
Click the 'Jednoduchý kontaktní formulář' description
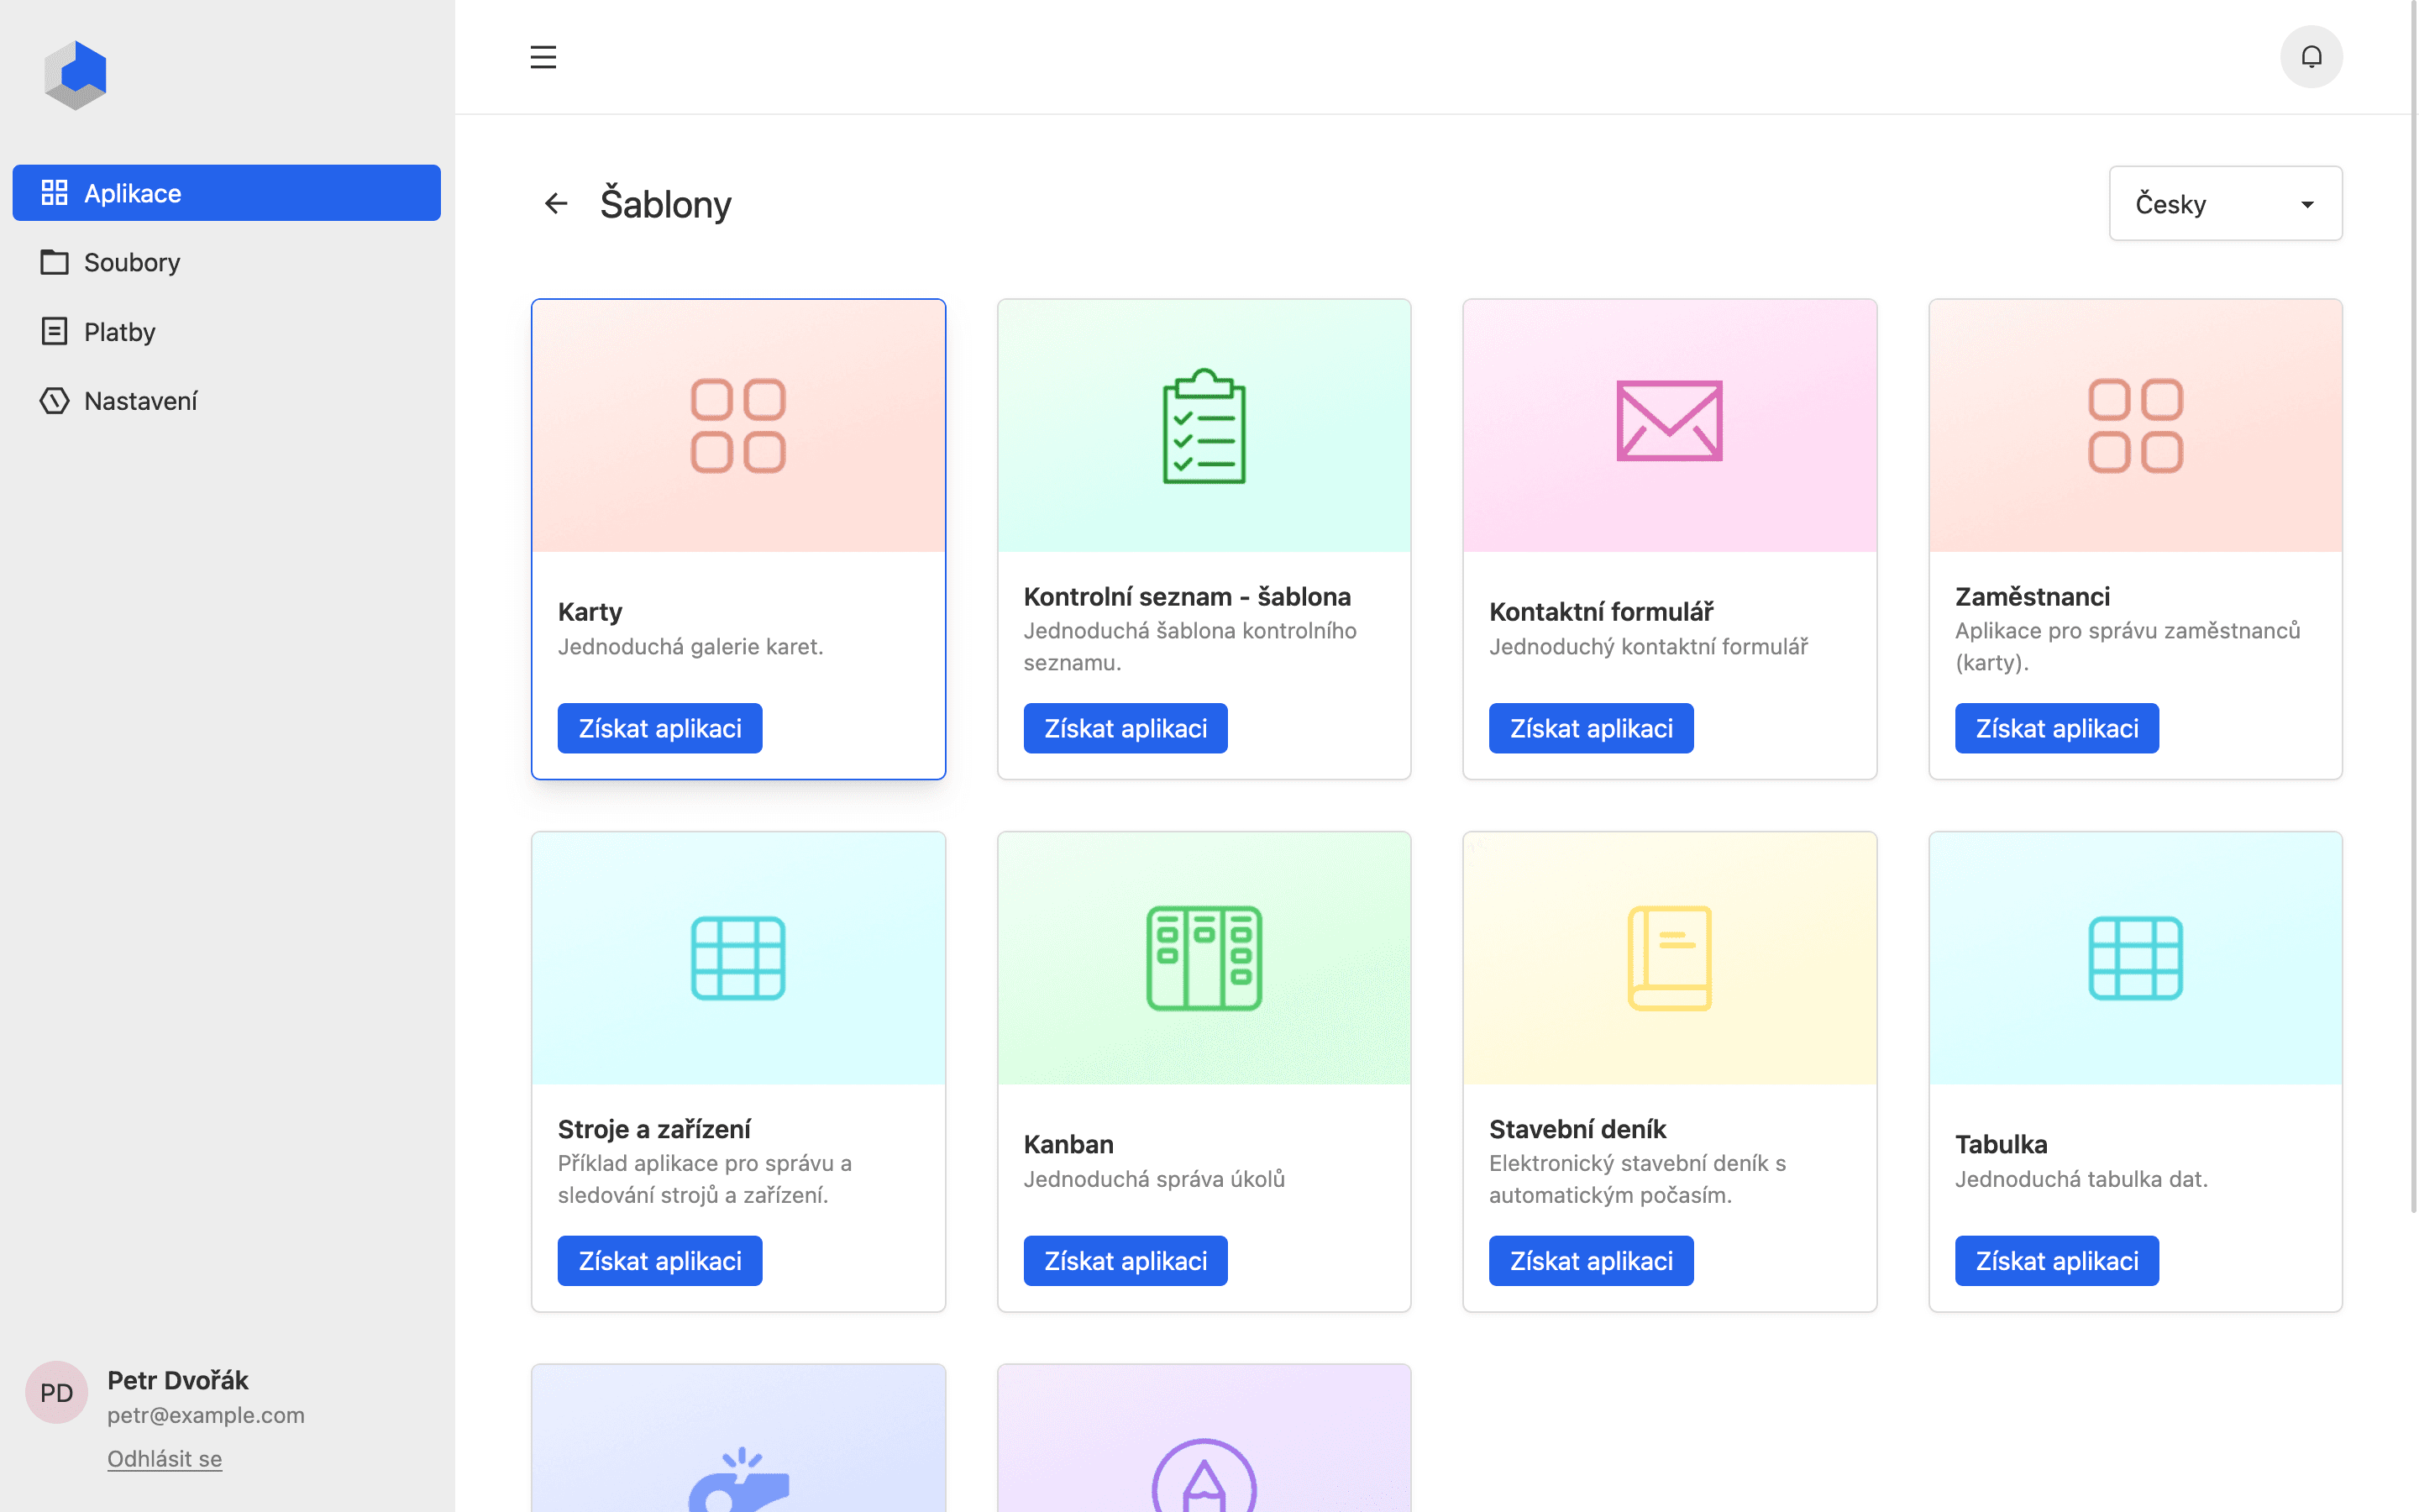pyautogui.click(x=1648, y=646)
